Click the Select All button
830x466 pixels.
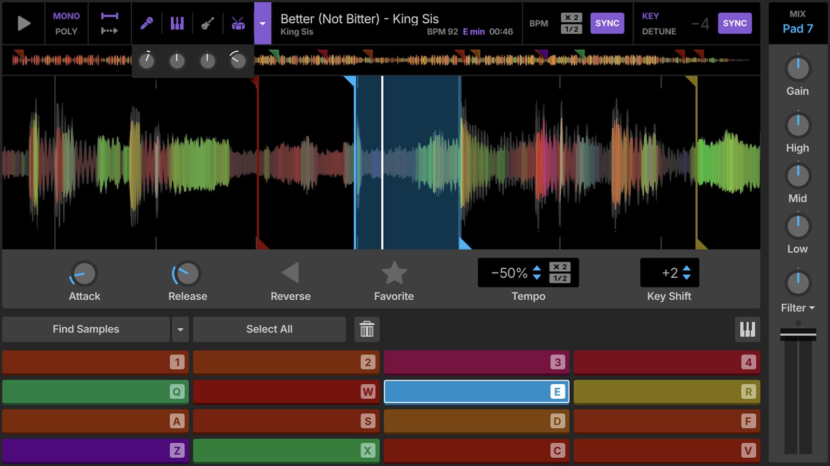pyautogui.click(x=269, y=329)
